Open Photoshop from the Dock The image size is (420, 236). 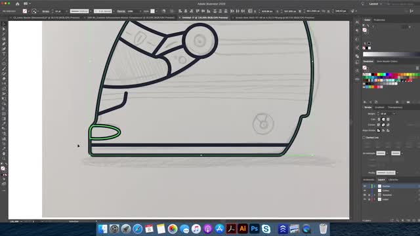(254, 229)
